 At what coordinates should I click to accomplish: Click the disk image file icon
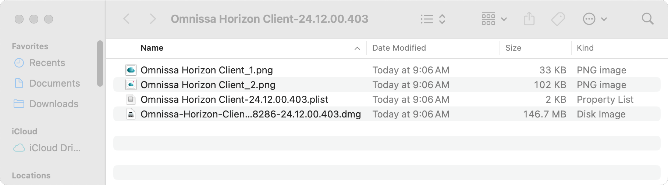[131, 114]
